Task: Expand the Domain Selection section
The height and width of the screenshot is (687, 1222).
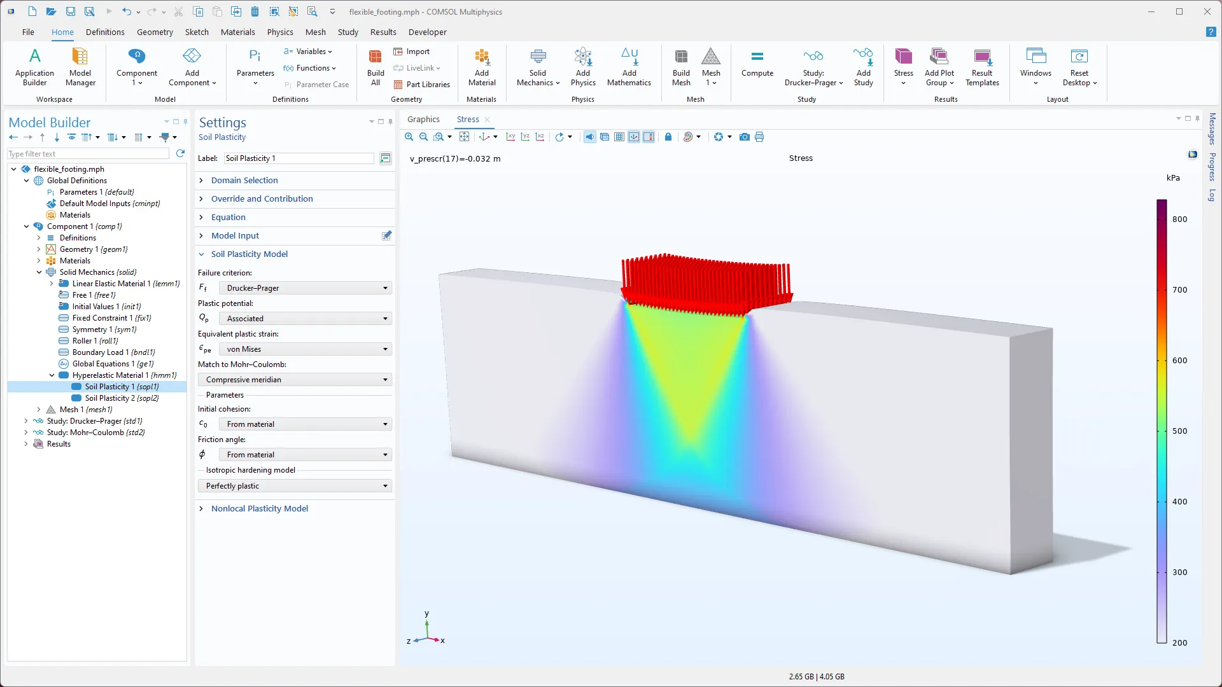Action: tap(244, 181)
